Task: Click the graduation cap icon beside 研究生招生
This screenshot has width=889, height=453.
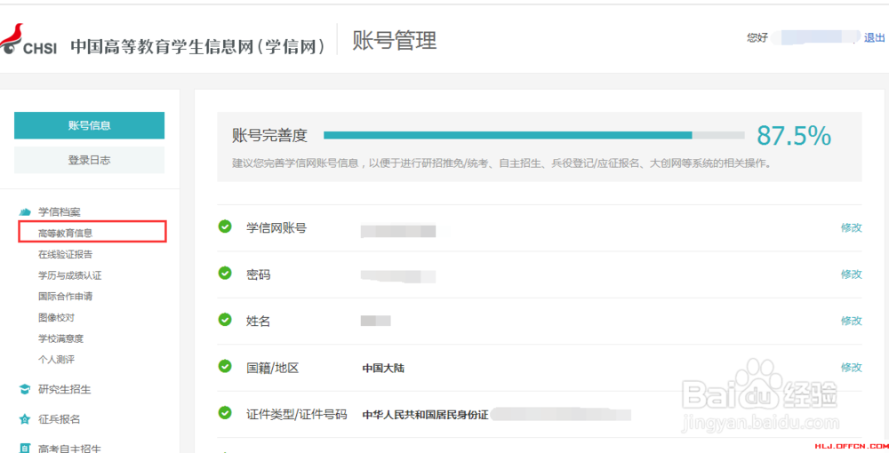Action: 25,389
